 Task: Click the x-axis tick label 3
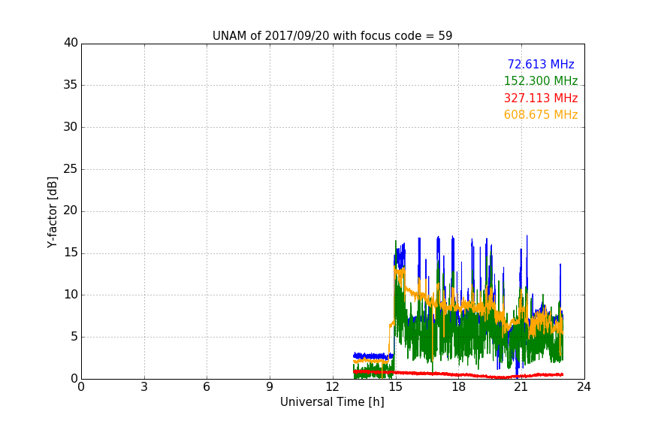(x=144, y=387)
